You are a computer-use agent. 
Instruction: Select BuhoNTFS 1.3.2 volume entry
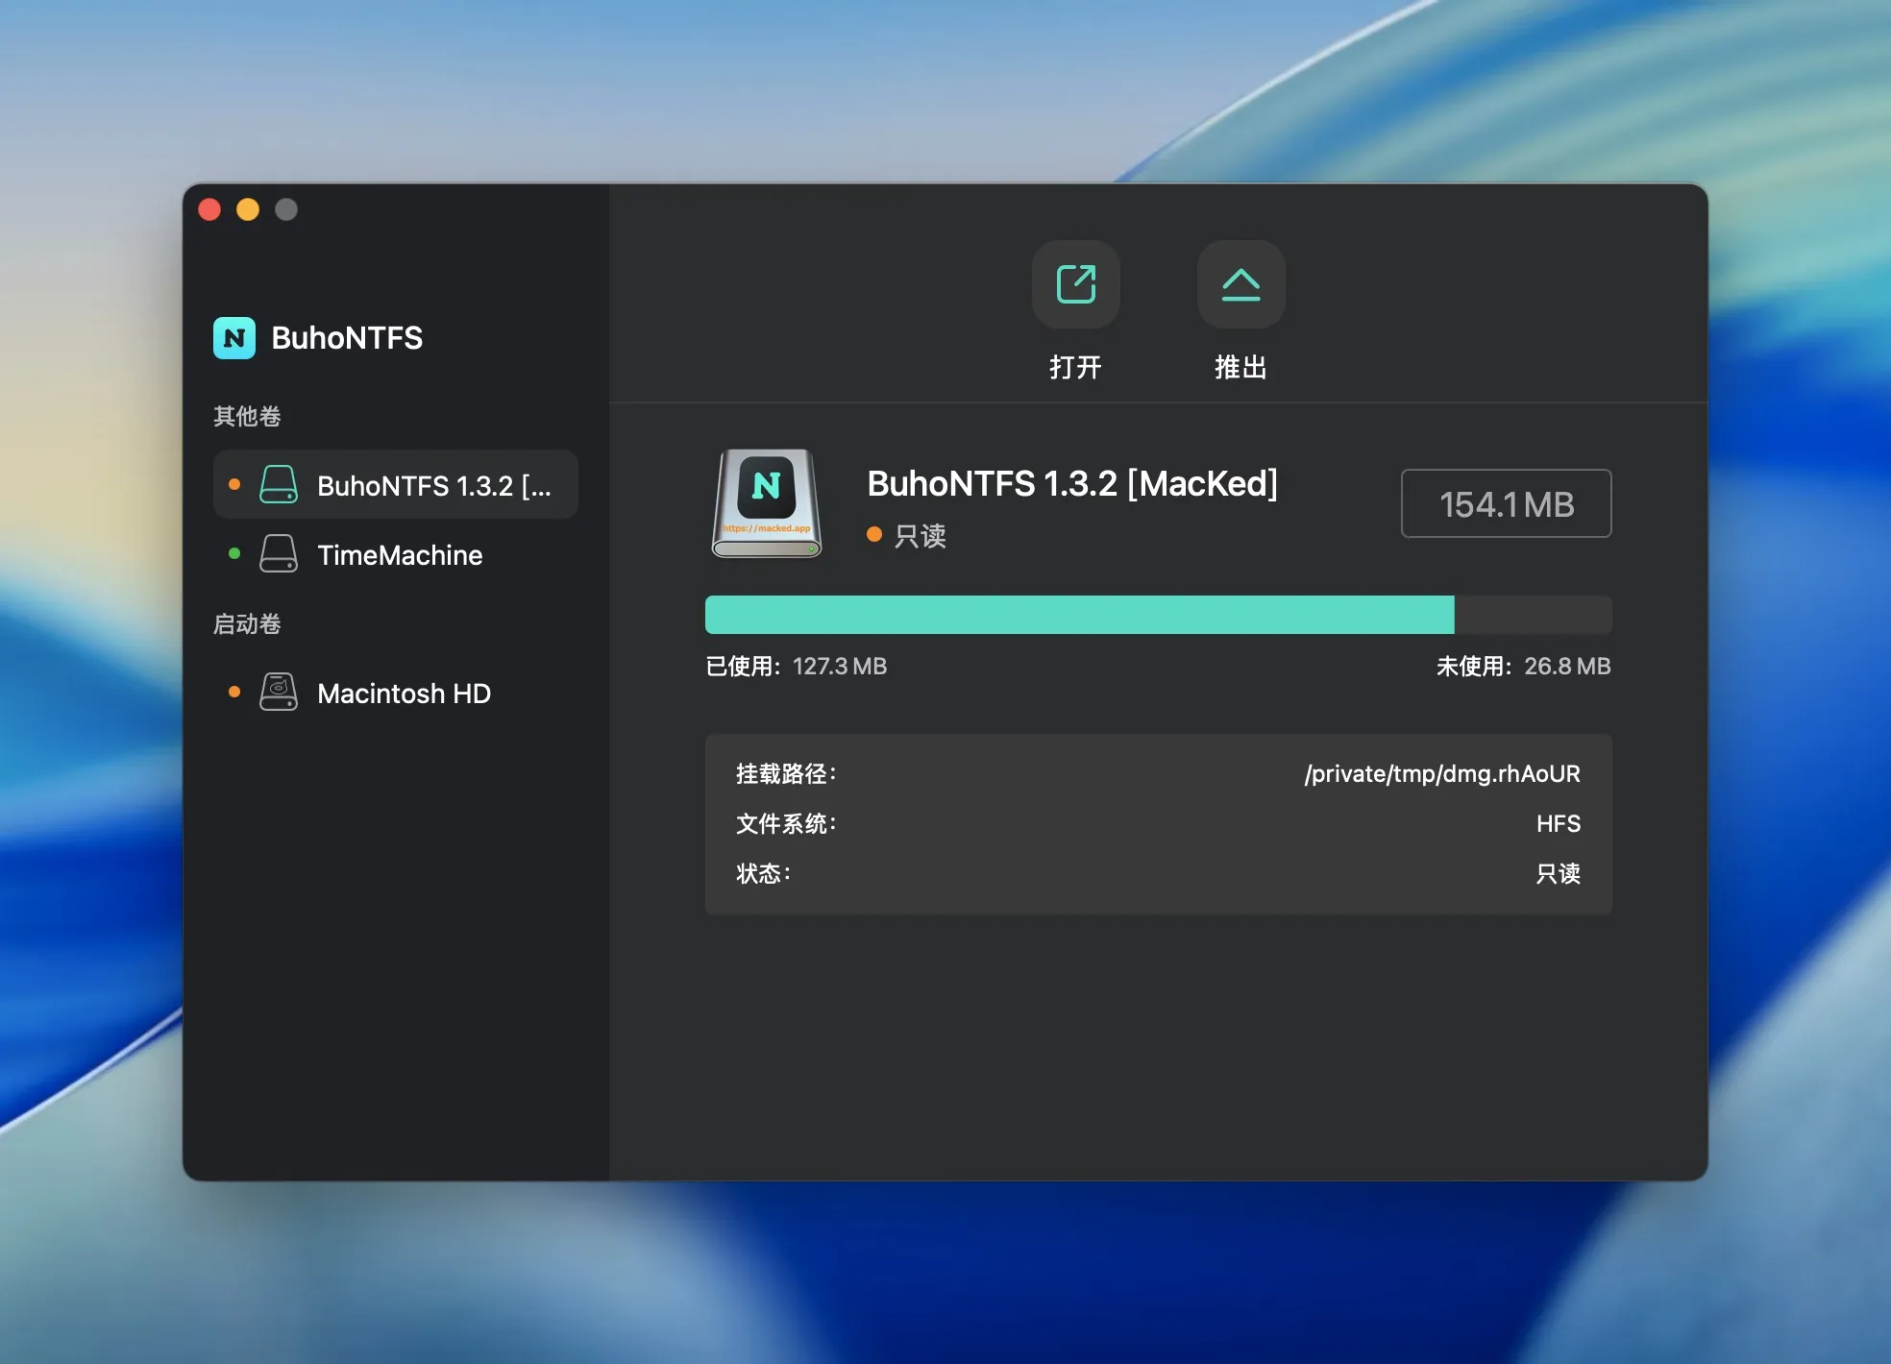[x=433, y=486]
